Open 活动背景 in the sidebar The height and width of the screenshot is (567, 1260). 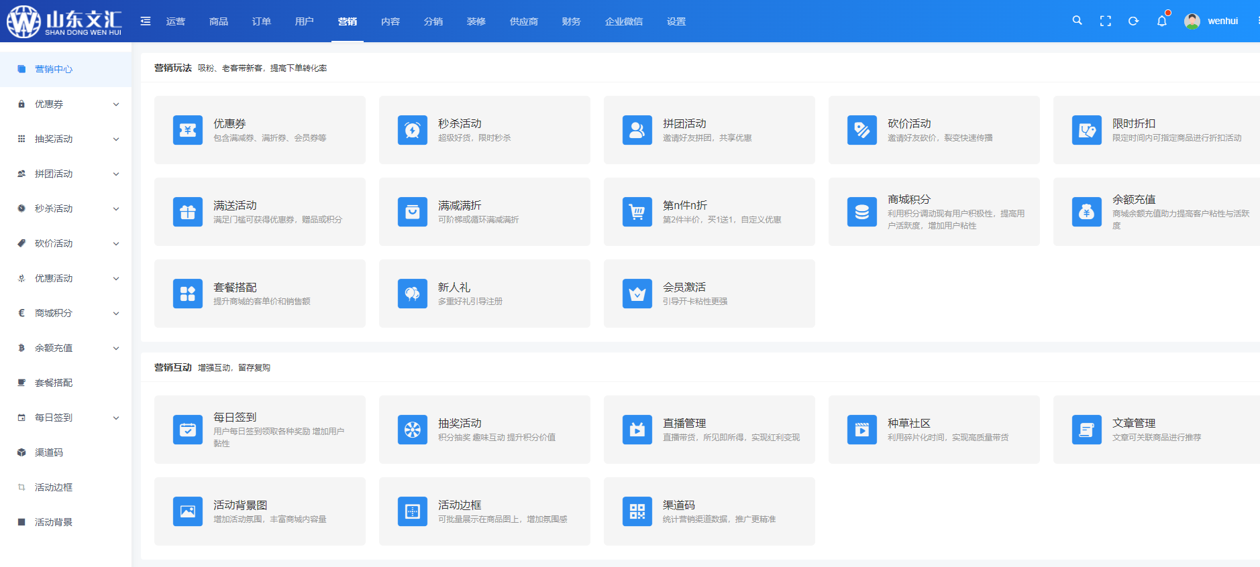point(66,522)
